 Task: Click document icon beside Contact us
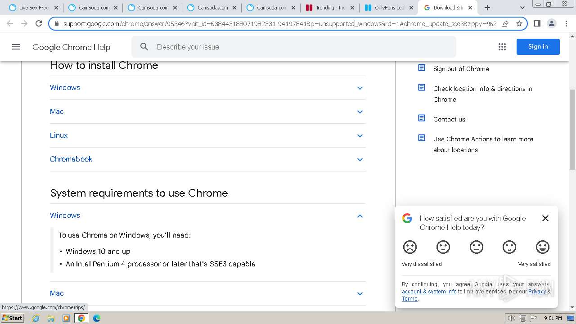click(422, 118)
